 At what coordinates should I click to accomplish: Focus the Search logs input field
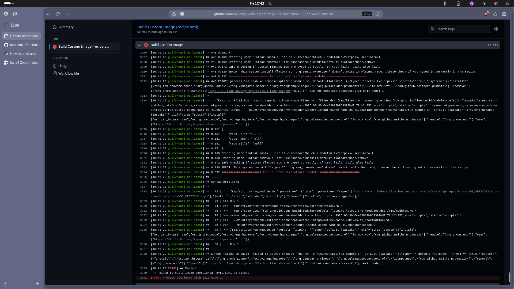(459, 29)
